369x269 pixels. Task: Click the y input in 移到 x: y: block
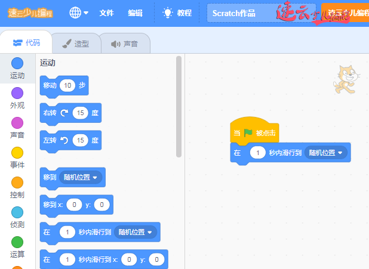pyautogui.click(x=102, y=205)
